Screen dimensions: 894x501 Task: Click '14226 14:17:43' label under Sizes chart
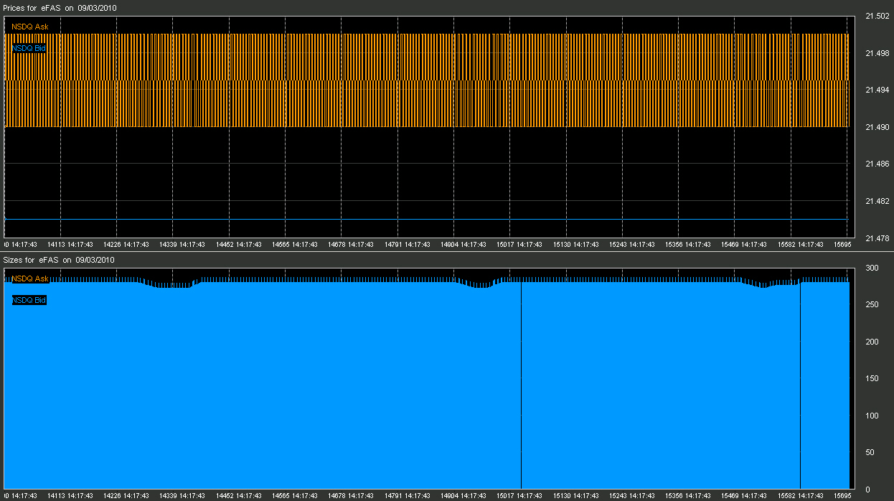126,496
